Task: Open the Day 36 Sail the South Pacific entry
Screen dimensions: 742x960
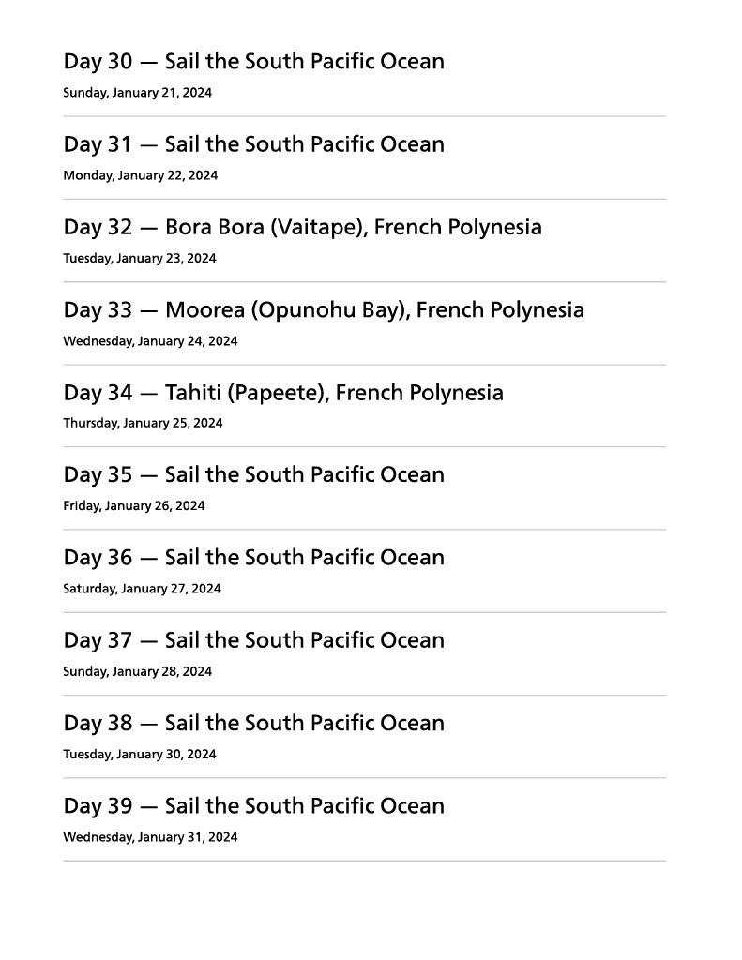Action: click(253, 558)
